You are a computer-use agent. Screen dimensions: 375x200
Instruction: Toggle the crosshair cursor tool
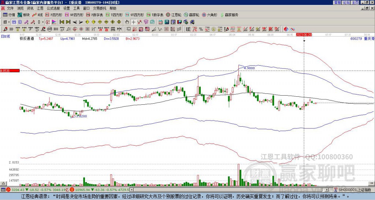coord(133,22)
